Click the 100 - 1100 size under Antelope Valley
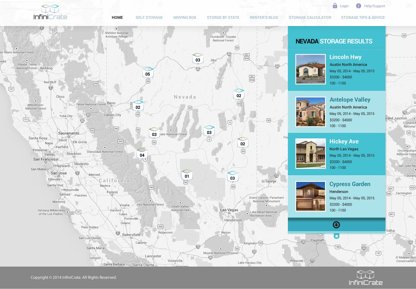Viewport: 416px width, 289px height. click(338, 126)
